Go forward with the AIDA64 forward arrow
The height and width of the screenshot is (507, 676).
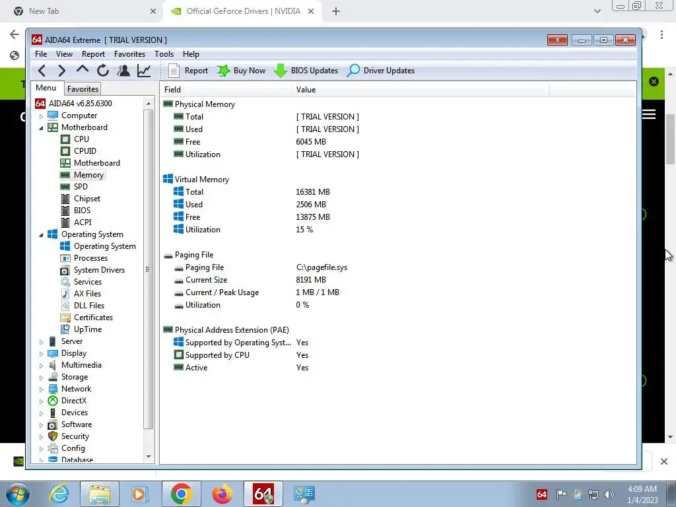[61, 70]
